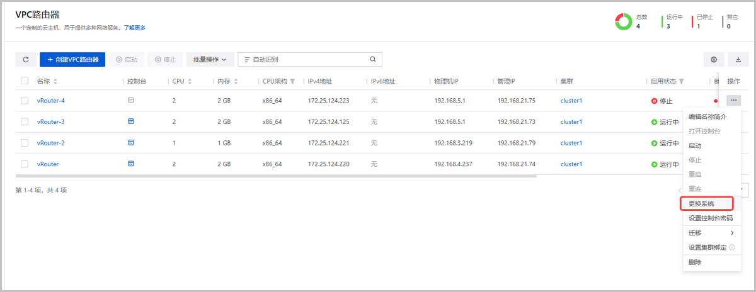Choose 删除 in the context menu

(x=695, y=262)
